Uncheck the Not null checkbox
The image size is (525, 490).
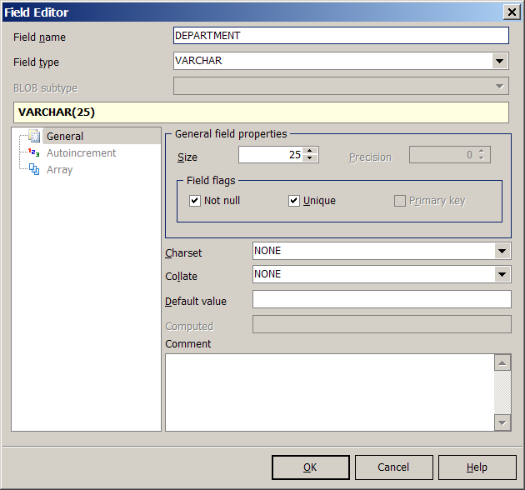pyautogui.click(x=195, y=201)
